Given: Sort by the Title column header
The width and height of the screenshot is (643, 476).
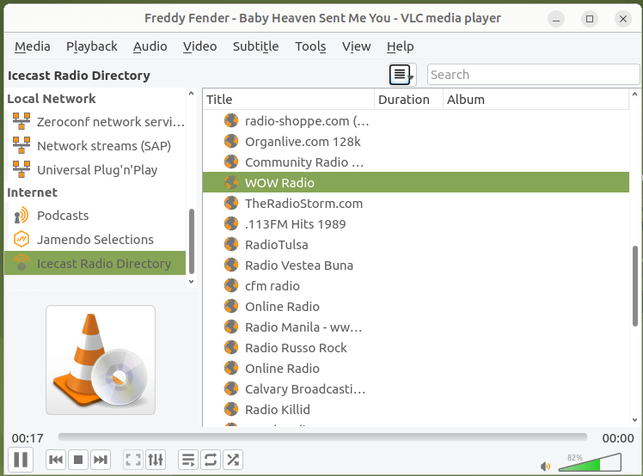Looking at the screenshot, I should 288,100.
